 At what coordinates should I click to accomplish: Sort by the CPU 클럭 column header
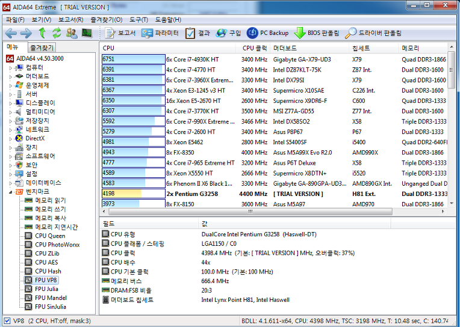click(253, 48)
